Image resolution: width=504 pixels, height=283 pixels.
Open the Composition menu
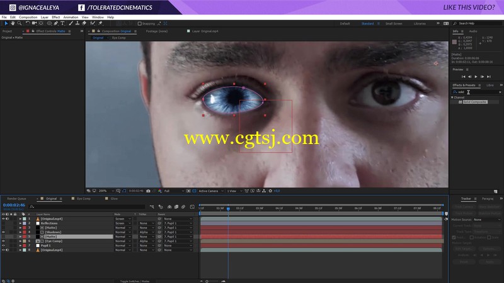(x=28, y=18)
